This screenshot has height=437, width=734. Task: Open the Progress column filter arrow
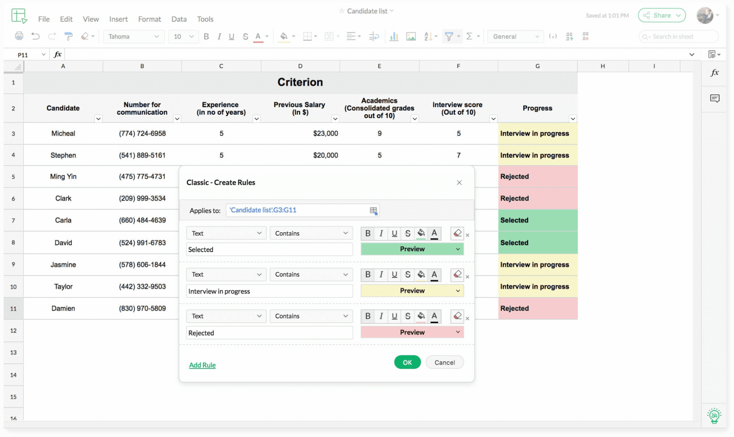point(573,119)
